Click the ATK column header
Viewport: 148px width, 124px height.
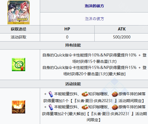(122, 29)
